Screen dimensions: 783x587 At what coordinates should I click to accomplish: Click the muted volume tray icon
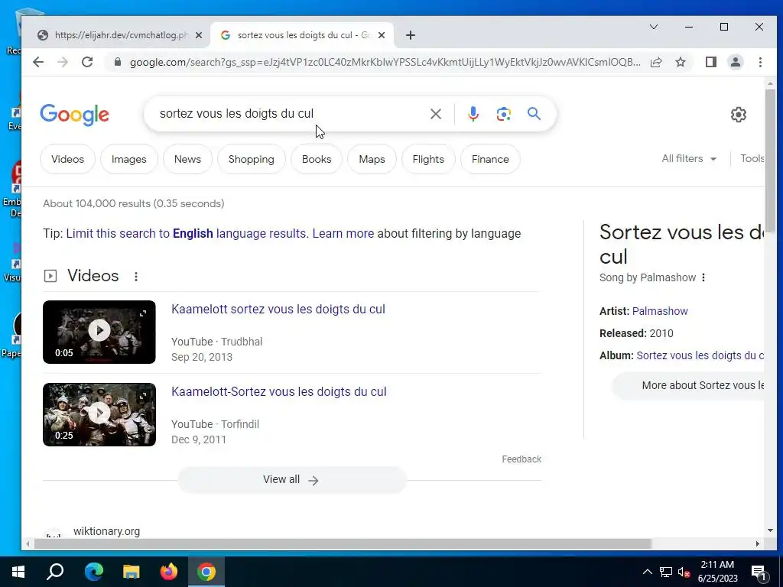pos(684,572)
